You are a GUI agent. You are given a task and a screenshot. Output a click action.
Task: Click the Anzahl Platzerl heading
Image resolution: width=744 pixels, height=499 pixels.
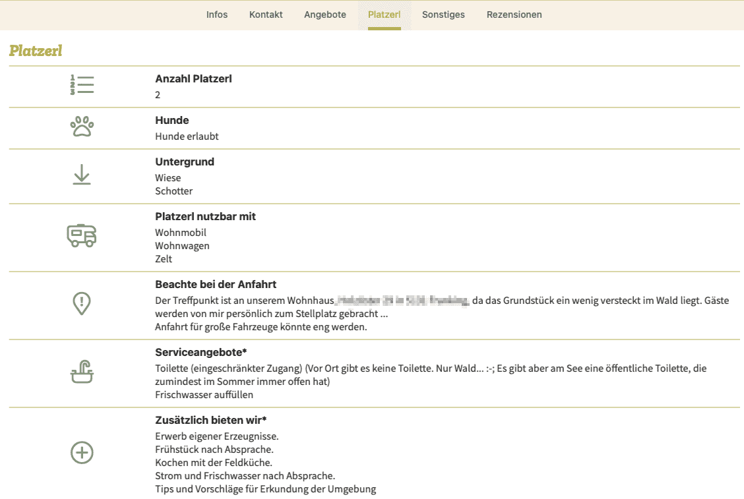[193, 79]
